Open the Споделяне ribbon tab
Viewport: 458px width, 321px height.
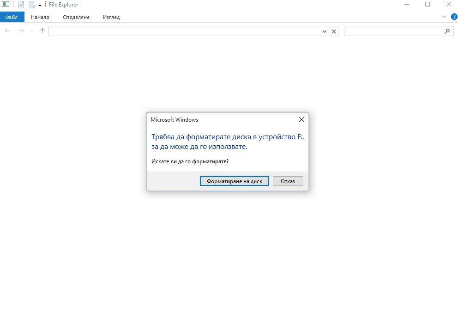(x=76, y=17)
